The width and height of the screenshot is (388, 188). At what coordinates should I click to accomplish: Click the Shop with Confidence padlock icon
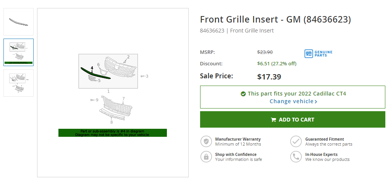[x=206, y=157]
